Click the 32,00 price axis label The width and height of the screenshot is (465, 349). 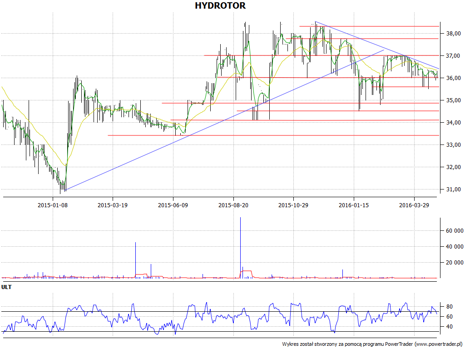pyautogui.click(x=453, y=167)
